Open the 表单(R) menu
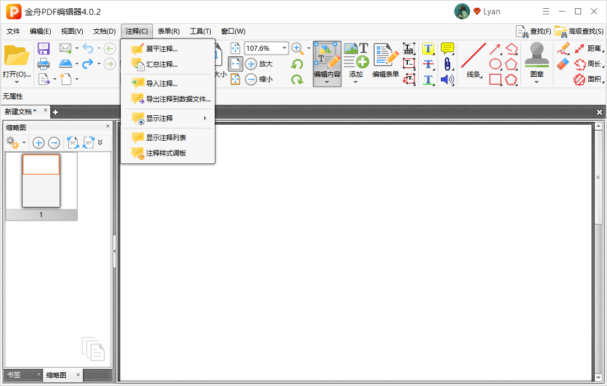The image size is (607, 386). click(x=168, y=31)
